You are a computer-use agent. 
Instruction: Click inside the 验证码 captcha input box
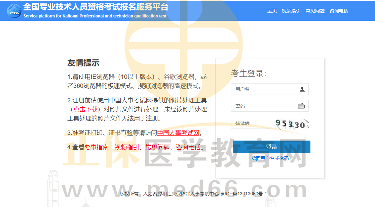250,123
